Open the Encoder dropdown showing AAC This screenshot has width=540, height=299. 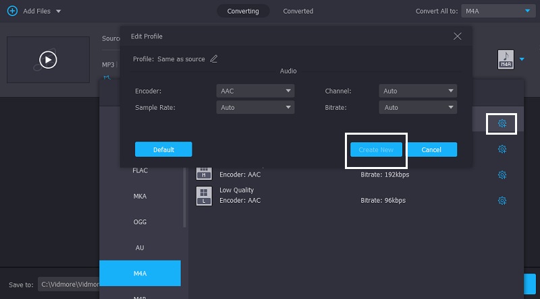click(255, 91)
